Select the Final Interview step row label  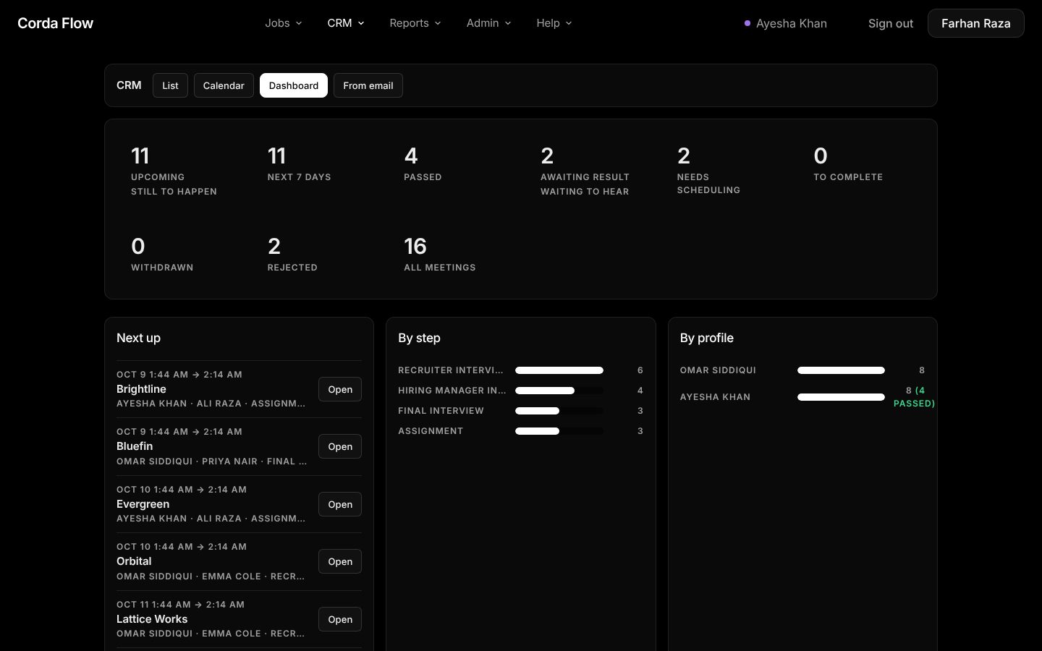(x=441, y=411)
